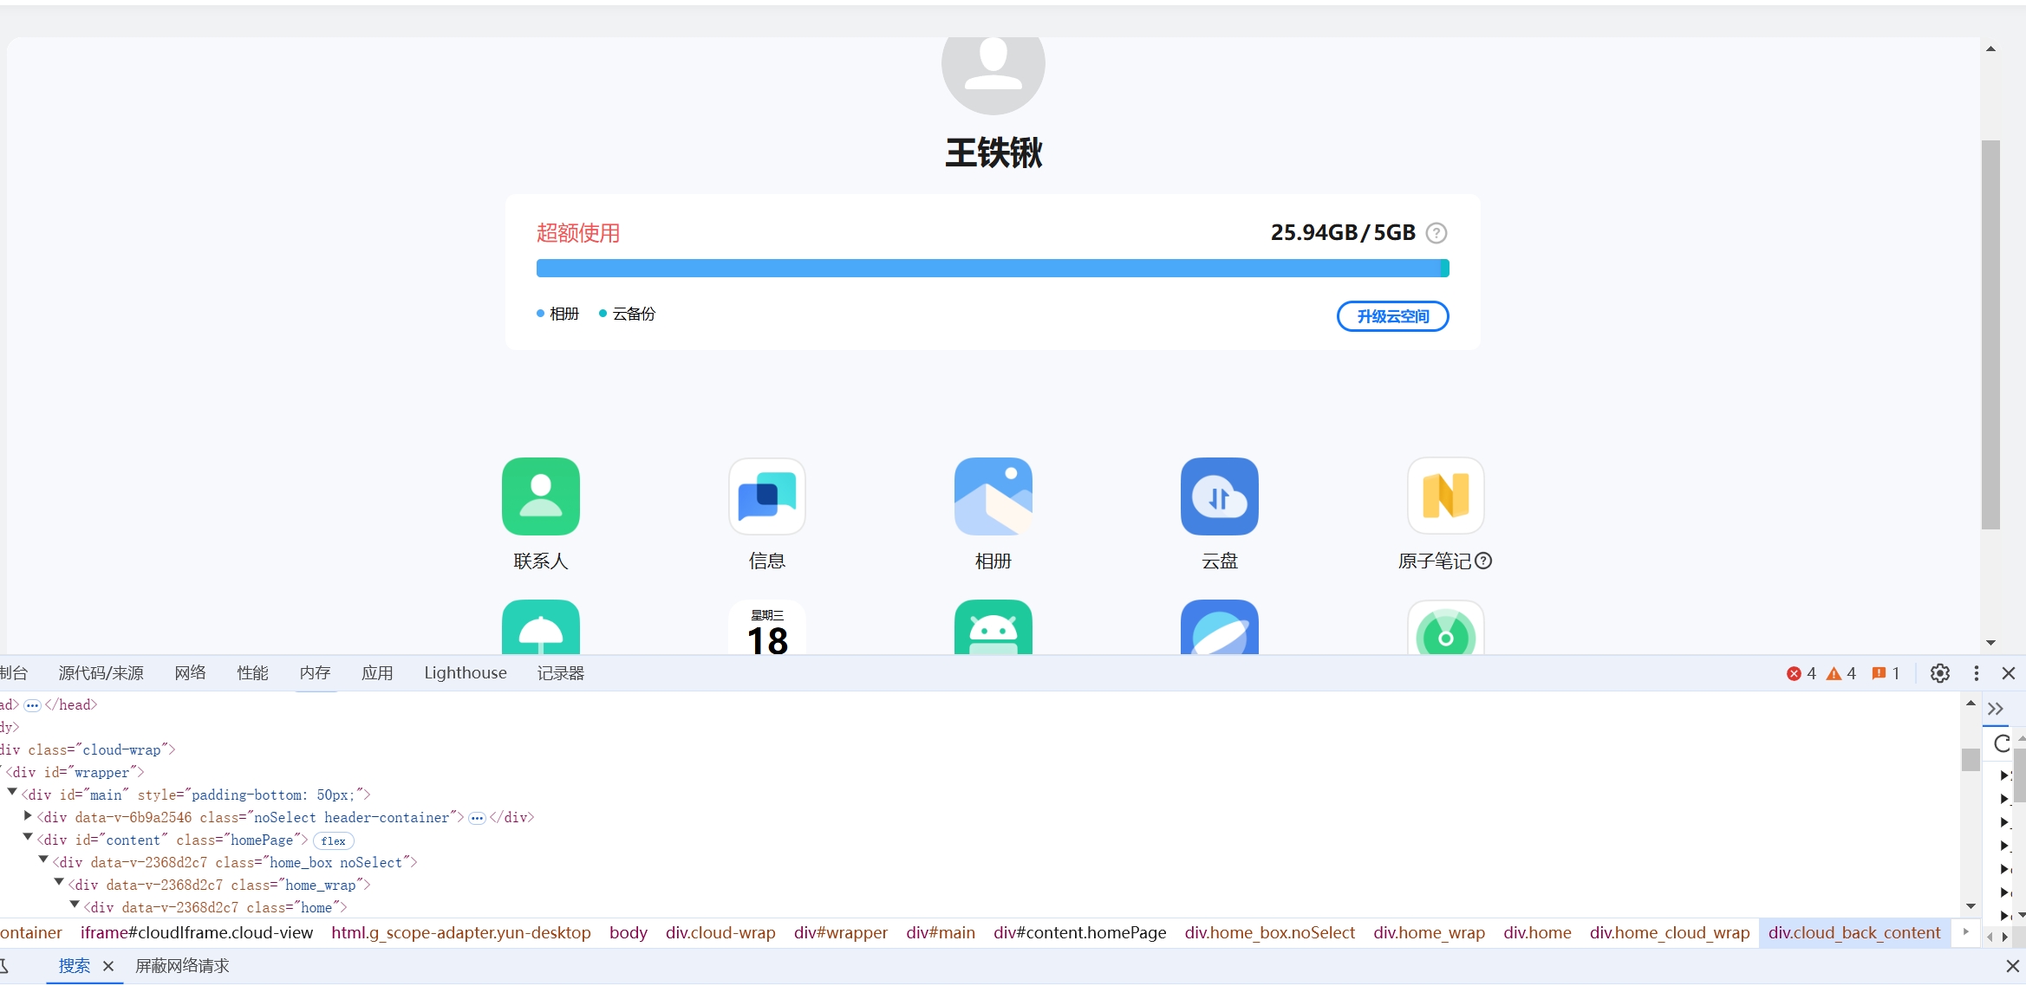
Task: Expand the header-container div node
Action: click(28, 816)
